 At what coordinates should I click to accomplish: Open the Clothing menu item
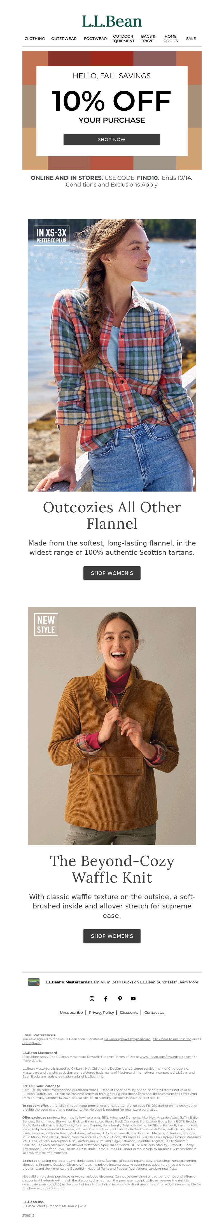(34, 38)
